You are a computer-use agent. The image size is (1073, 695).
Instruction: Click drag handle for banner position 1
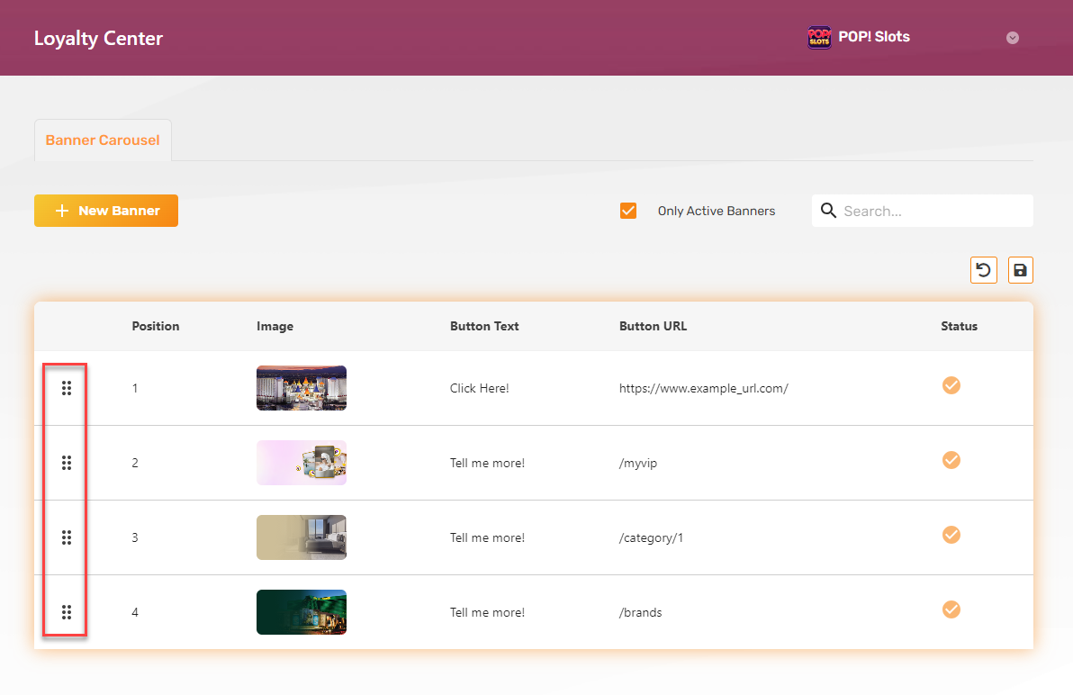click(x=66, y=388)
